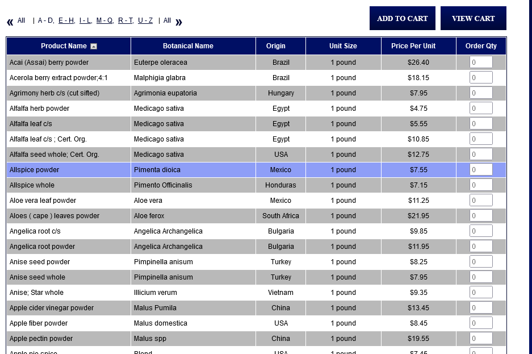Select origin cell Hungary
The height and width of the screenshot is (354, 532).
tap(281, 93)
